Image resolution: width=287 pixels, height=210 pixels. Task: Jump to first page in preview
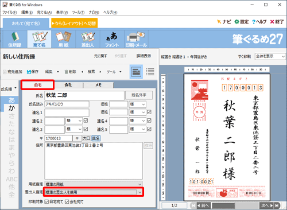[x=193, y=205]
